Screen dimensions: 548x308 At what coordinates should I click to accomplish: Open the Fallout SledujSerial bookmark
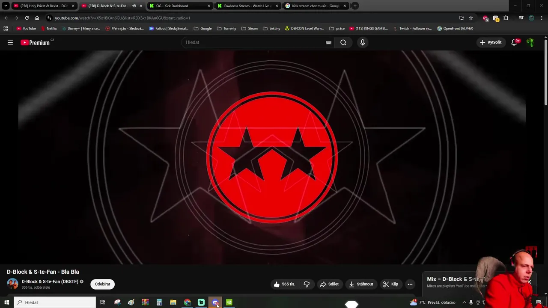pos(169,29)
